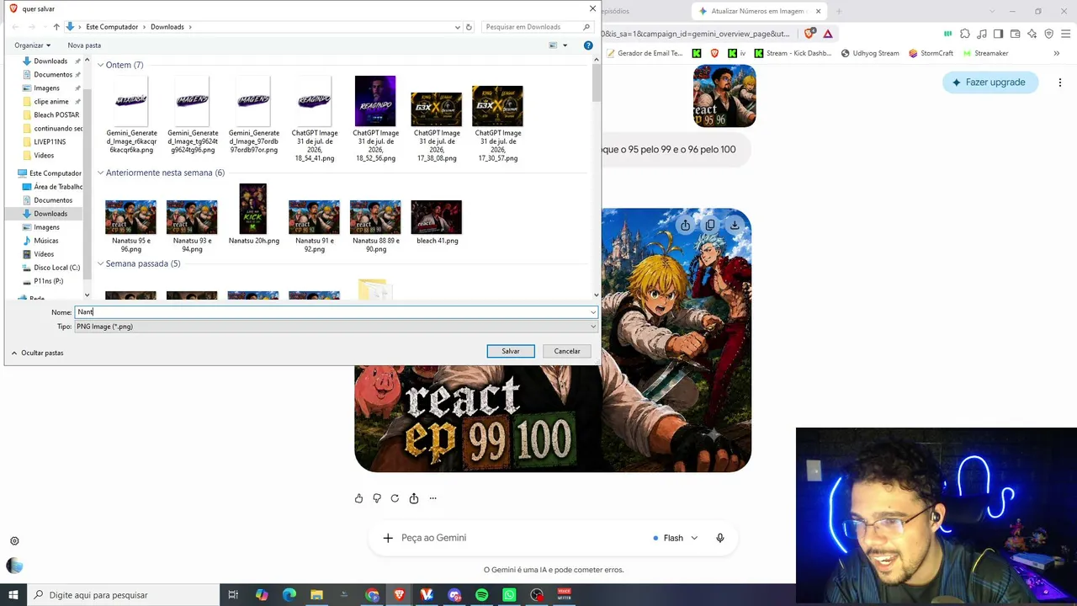Select Músicas in the navigation pane
Screen dimensions: 1077x606
coord(46,241)
